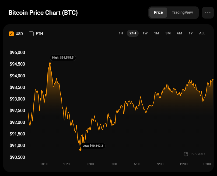Viewport: 217px width, 176px height.
Task: Uncheck the USD currency checkbox
Action: coord(11,34)
